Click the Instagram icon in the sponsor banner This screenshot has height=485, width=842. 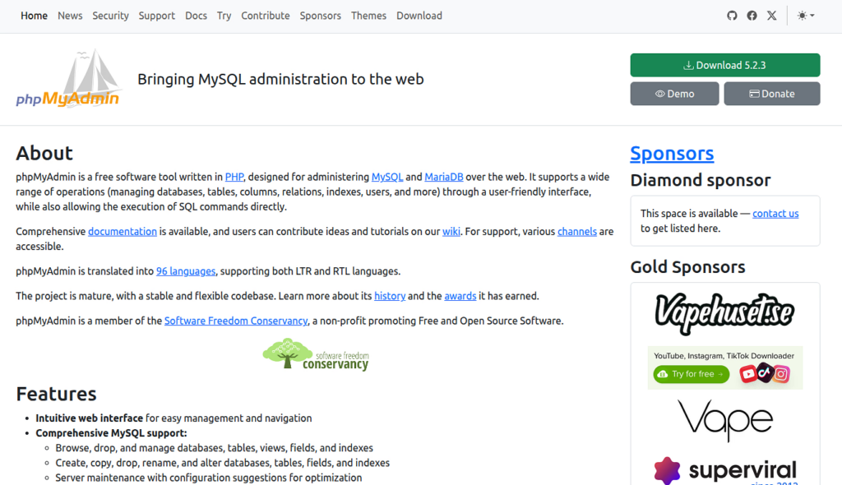tap(782, 374)
